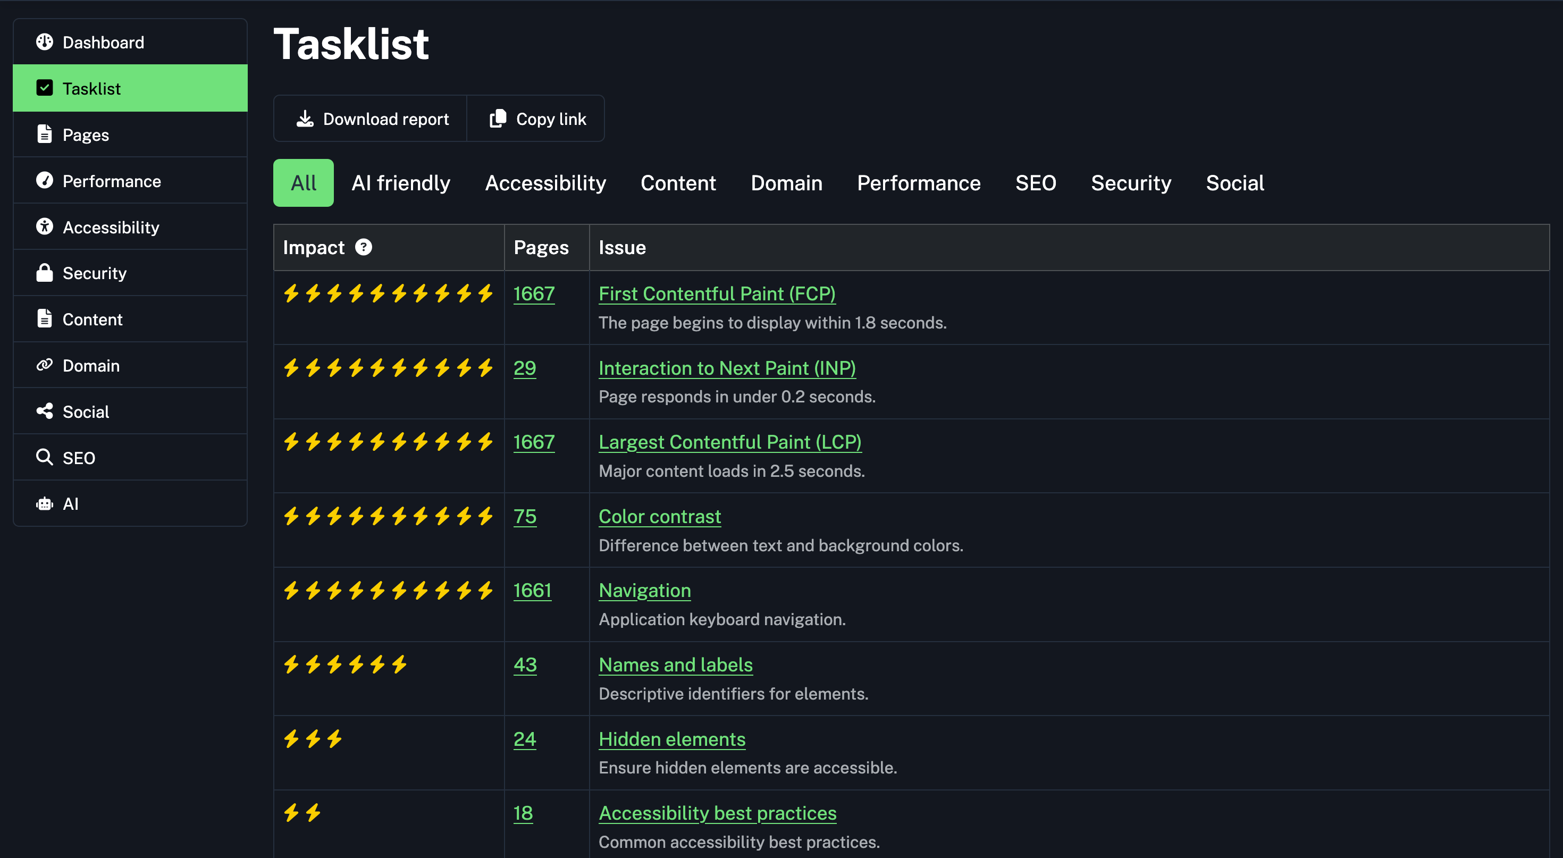Switch to the SEO filter tab
This screenshot has height=858, width=1563.
1036,183
